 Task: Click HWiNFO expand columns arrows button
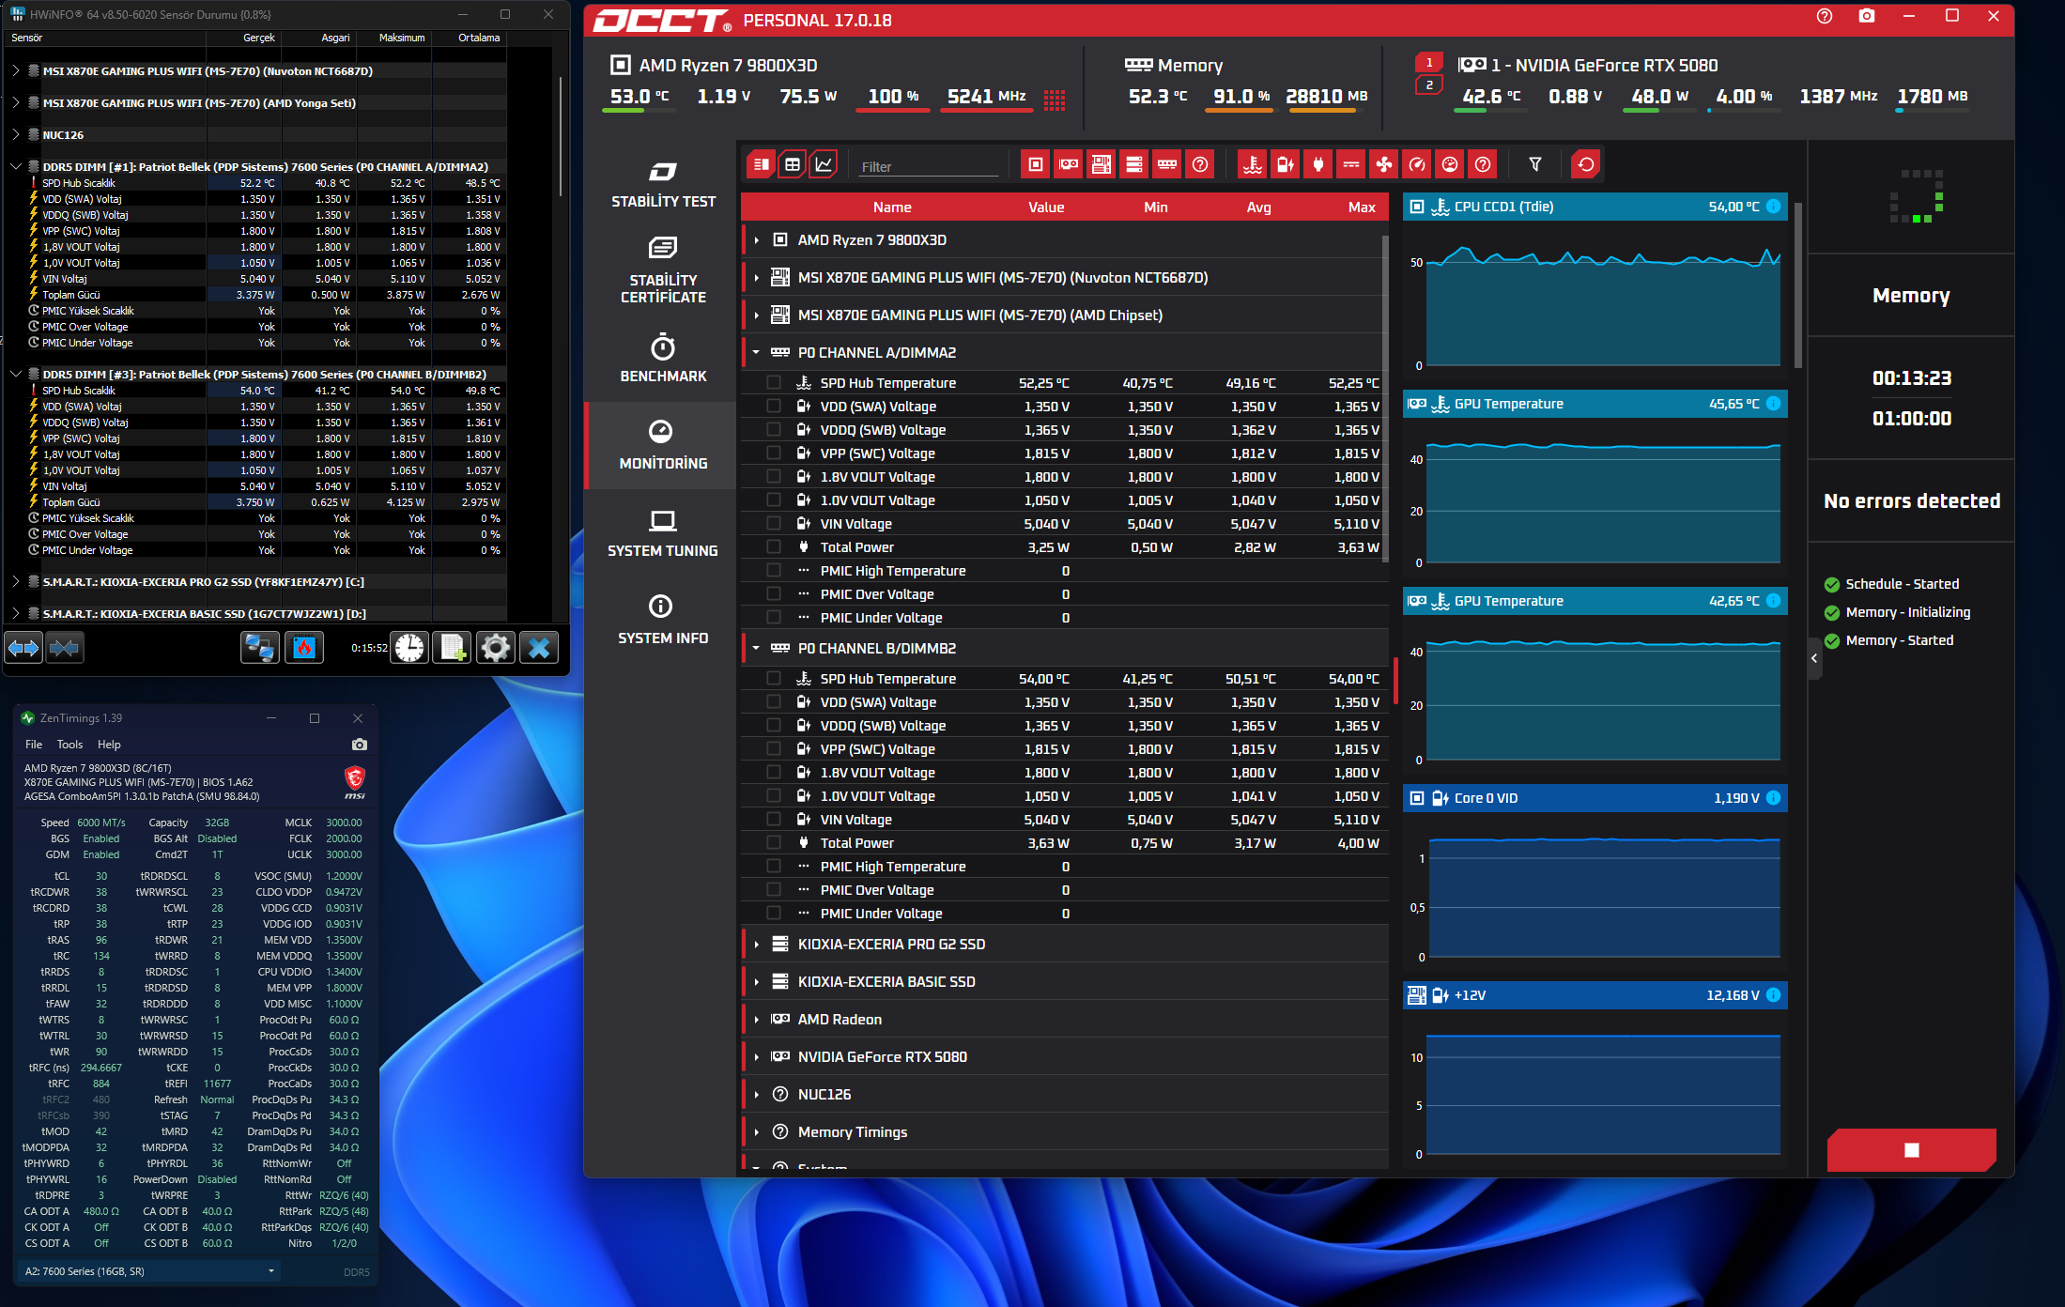coord(23,647)
